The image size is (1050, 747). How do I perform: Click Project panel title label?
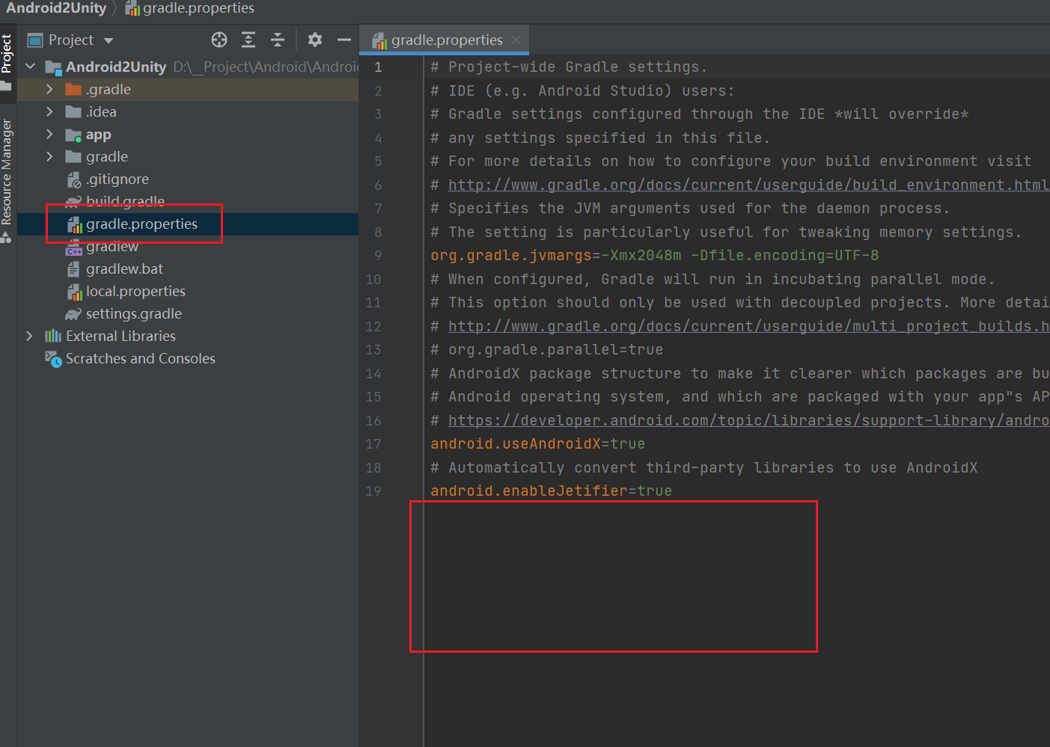pyautogui.click(x=71, y=40)
